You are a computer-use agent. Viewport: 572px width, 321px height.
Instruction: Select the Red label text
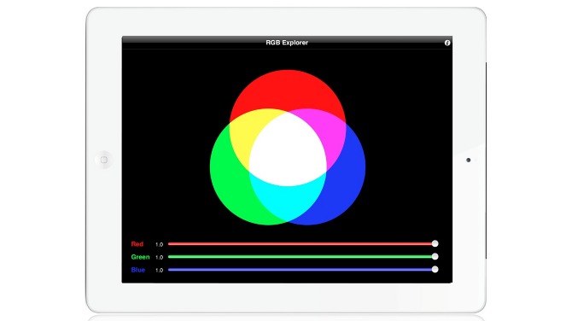(x=137, y=244)
